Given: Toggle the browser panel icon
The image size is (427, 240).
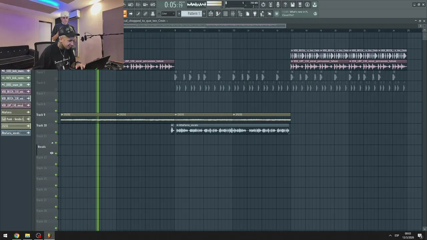Looking at the screenshot, I should 240,14.
